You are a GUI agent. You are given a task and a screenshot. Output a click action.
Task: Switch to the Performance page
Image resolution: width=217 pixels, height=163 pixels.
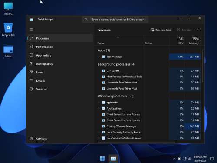[x=60, y=47]
